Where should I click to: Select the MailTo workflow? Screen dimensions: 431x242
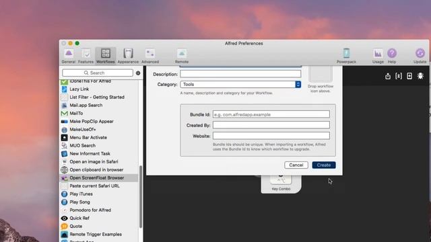(99, 114)
